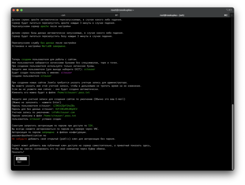
Task: Click the password text i23N1k2QeY1hoZ8s
Action: 64,106
